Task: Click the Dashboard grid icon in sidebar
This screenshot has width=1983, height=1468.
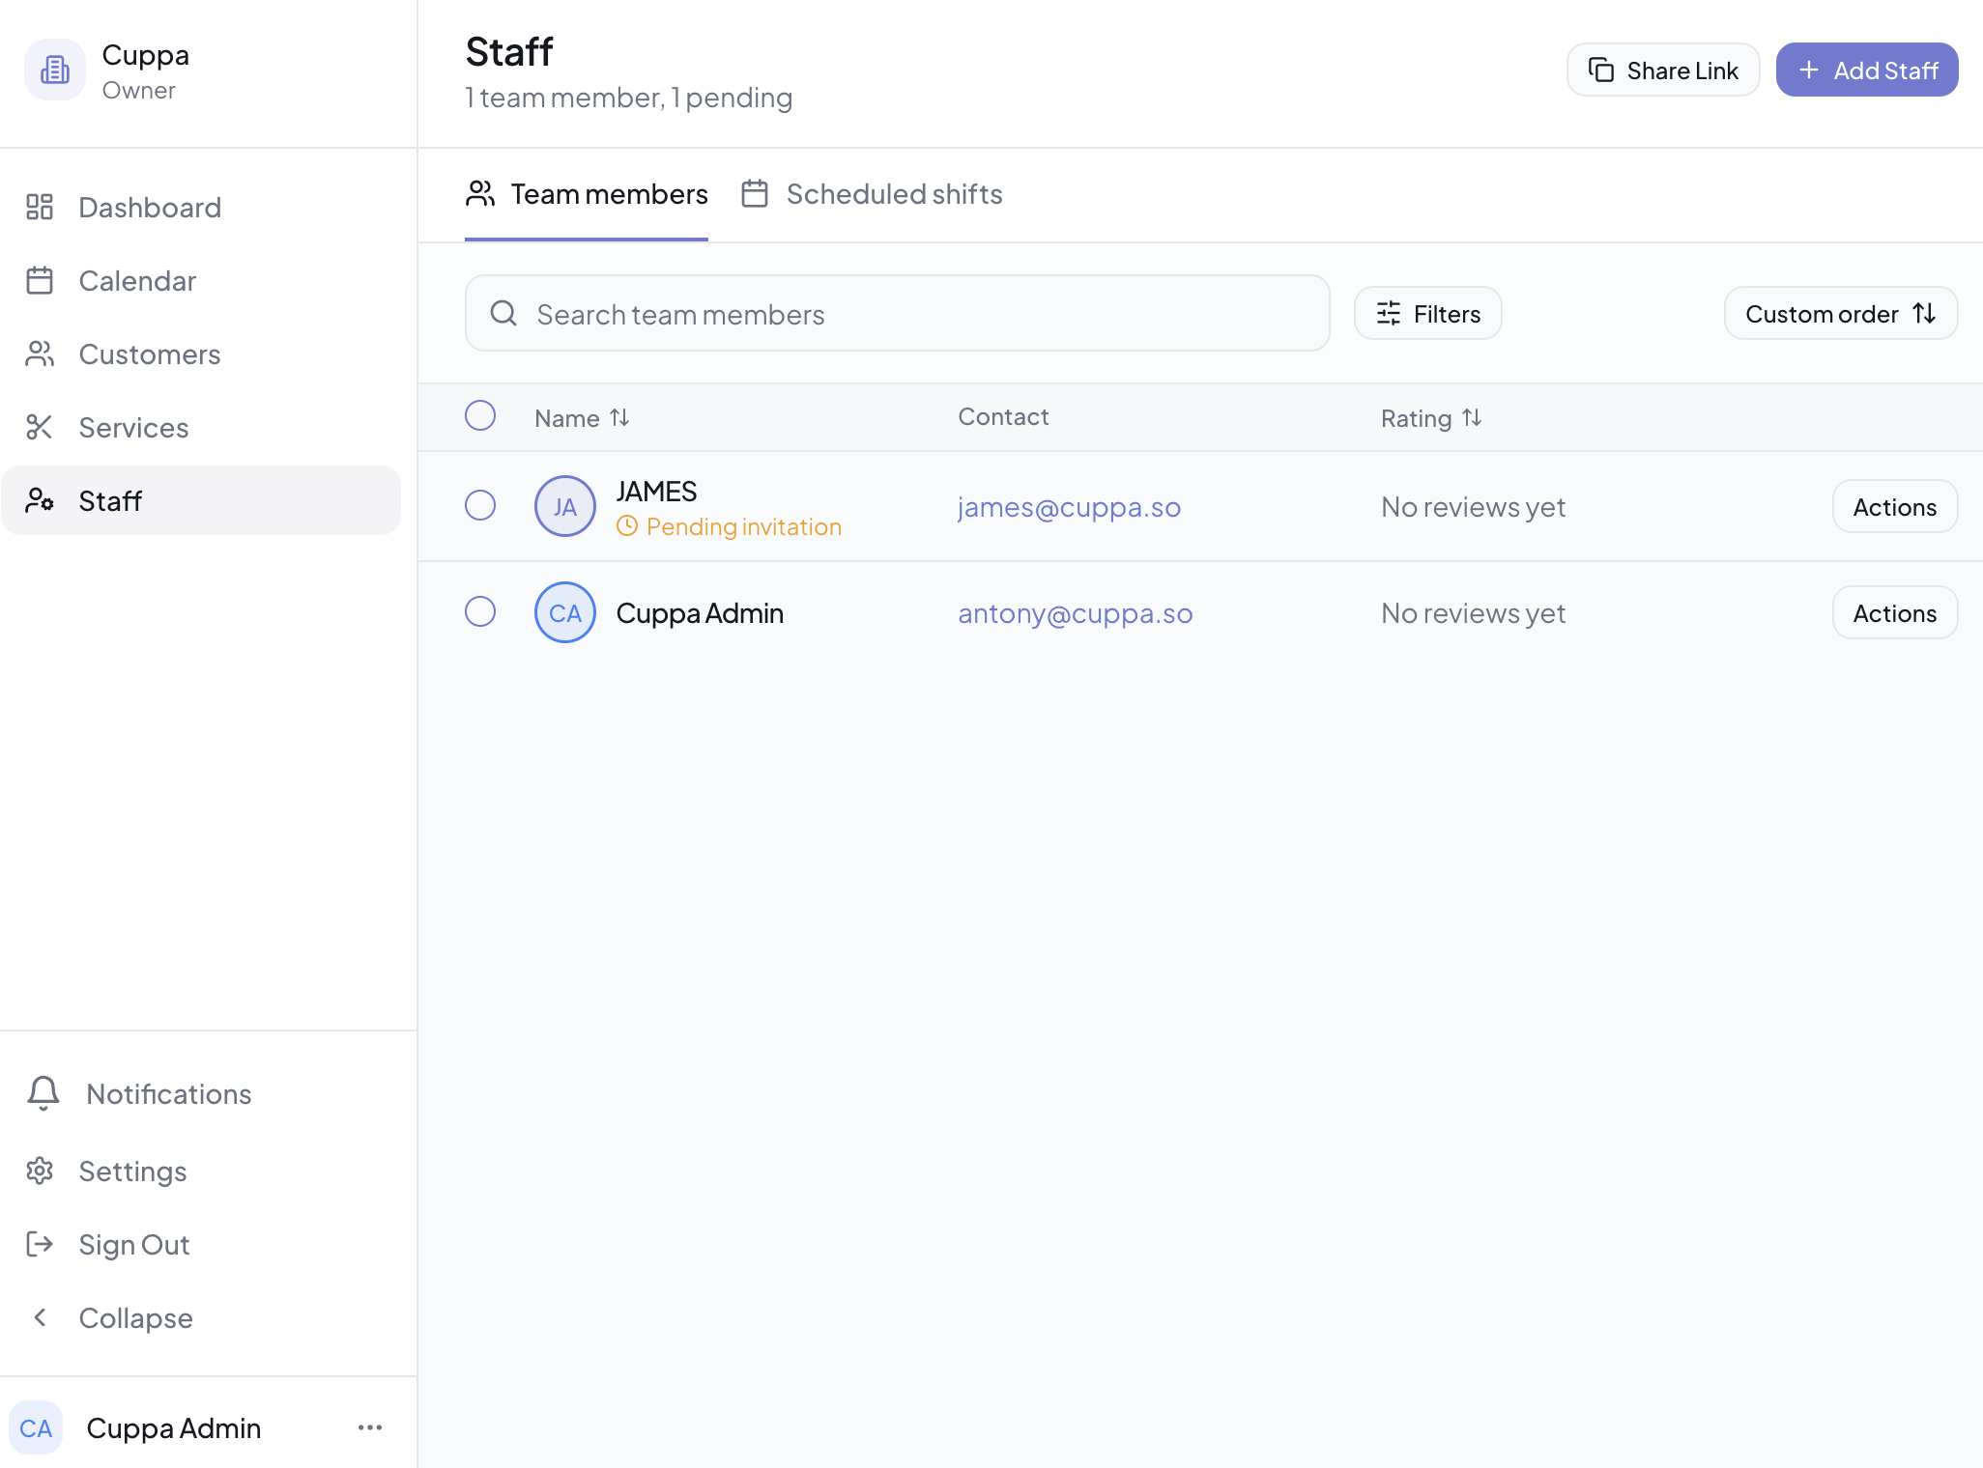Action: coord(40,207)
